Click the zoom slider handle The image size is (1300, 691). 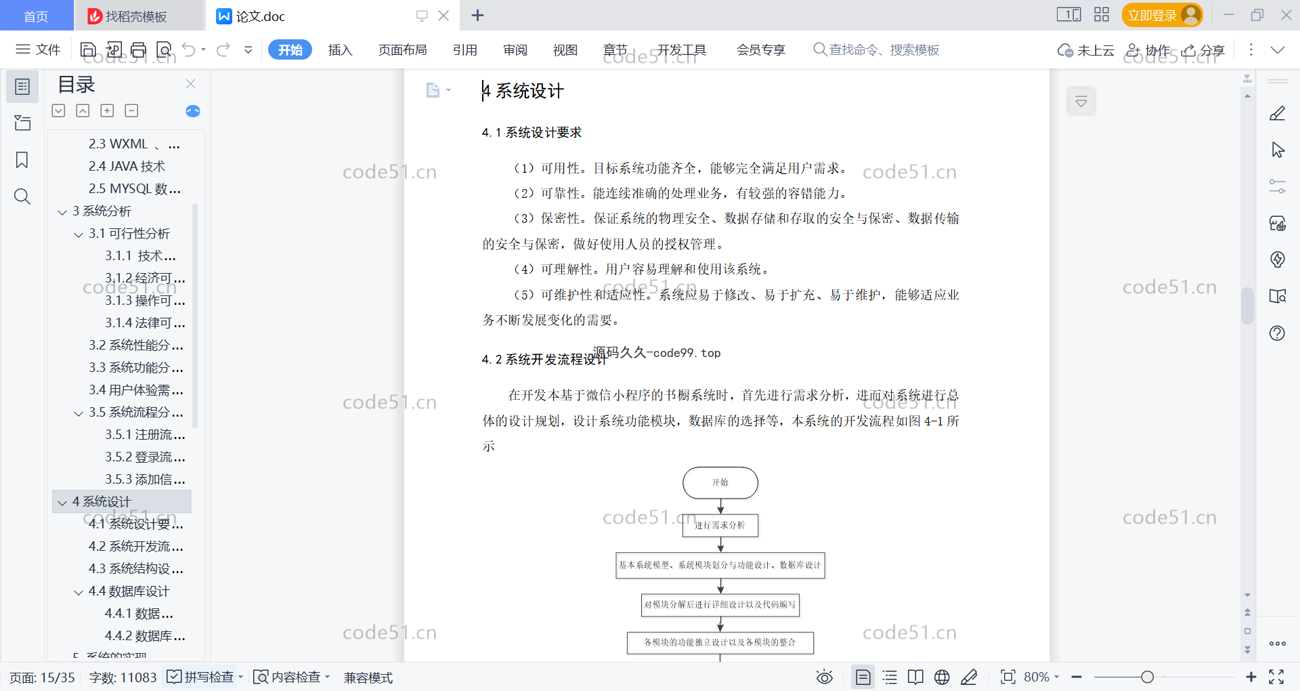(x=1147, y=677)
